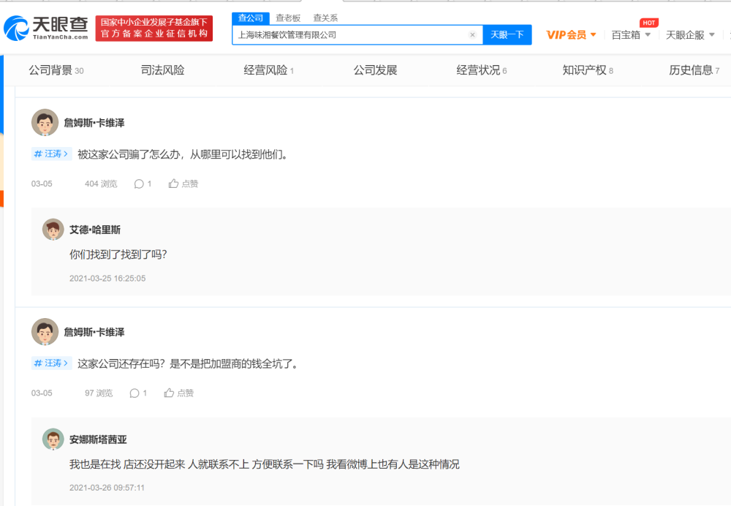This screenshot has width=731, height=506.
Task: Expand the VIP会员 dropdown
Action: coord(571,35)
